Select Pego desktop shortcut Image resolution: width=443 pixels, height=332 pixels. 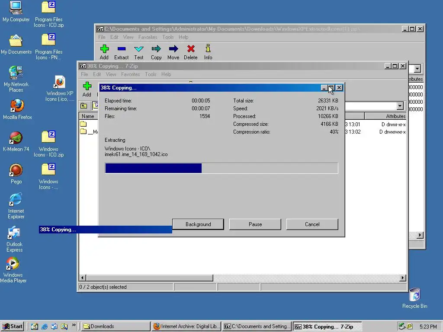(x=16, y=174)
